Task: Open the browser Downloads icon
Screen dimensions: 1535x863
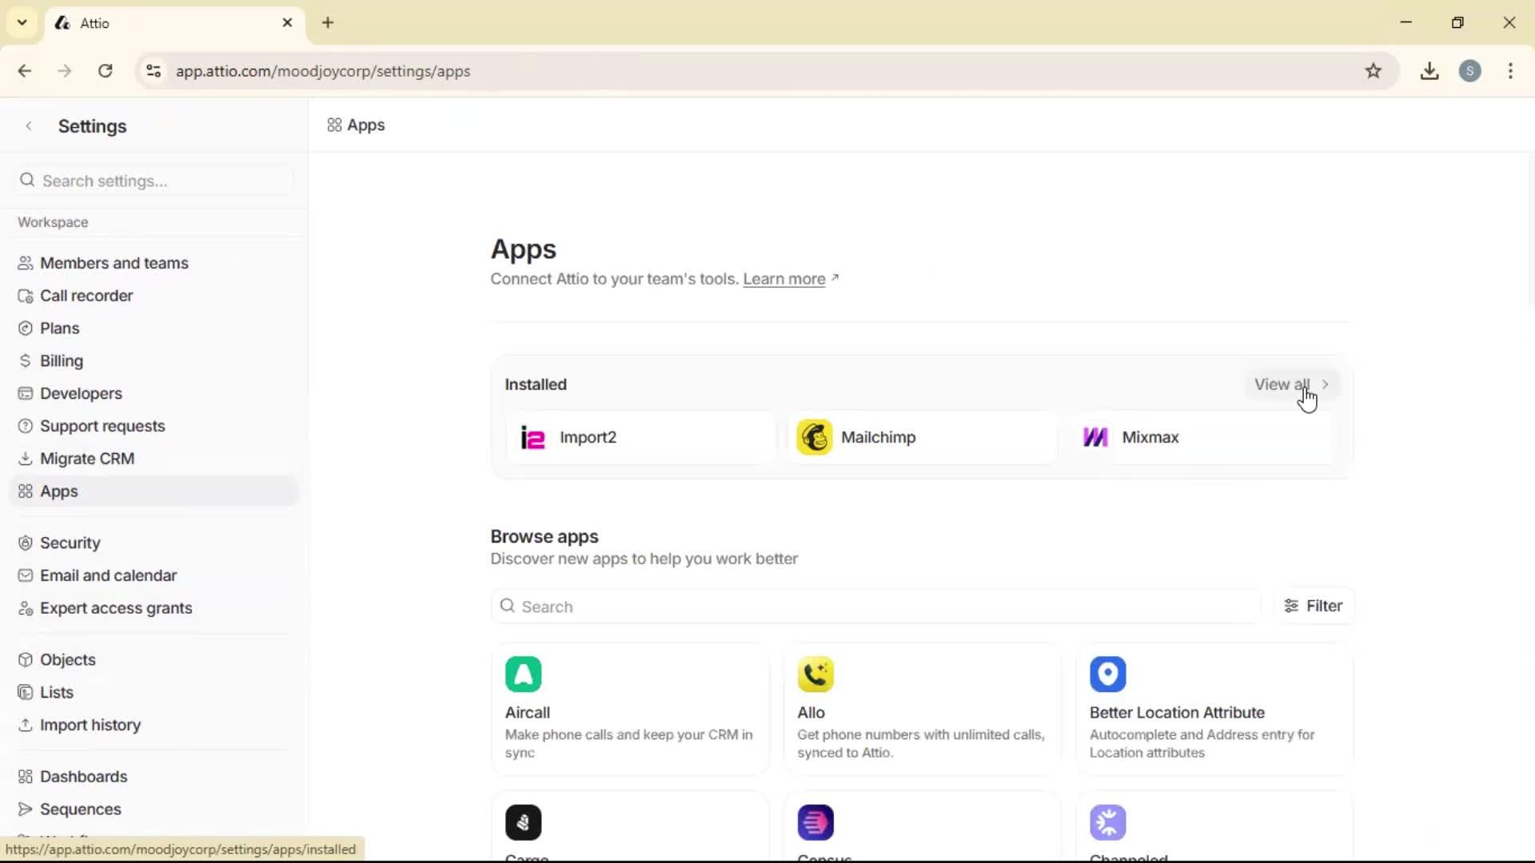Action: [1429, 70]
